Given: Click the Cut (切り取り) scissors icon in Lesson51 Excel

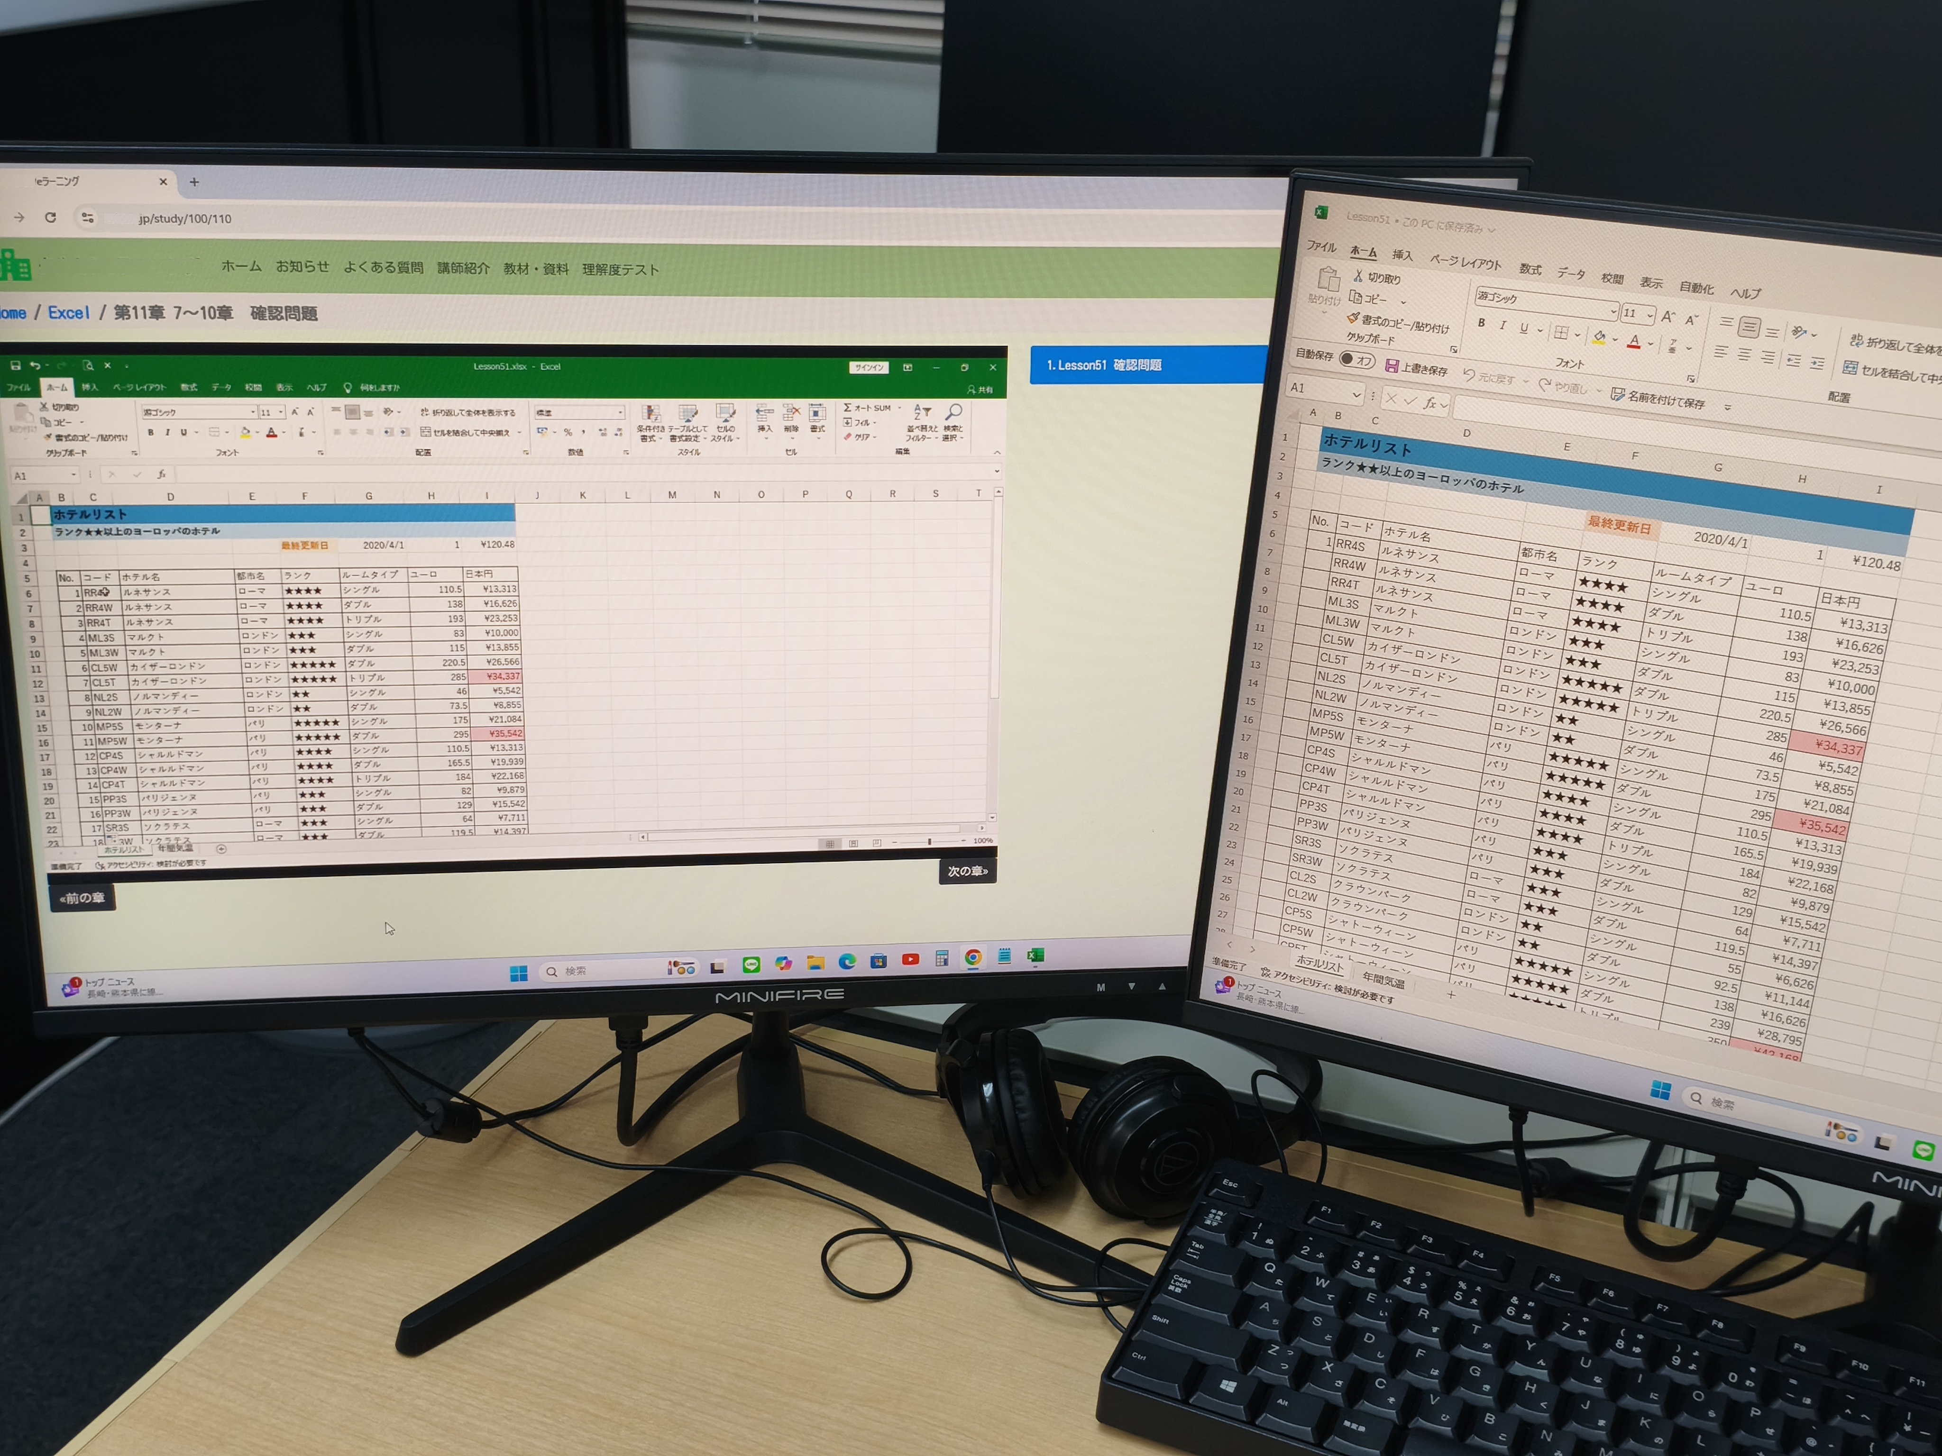Looking at the screenshot, I should (x=1357, y=275).
